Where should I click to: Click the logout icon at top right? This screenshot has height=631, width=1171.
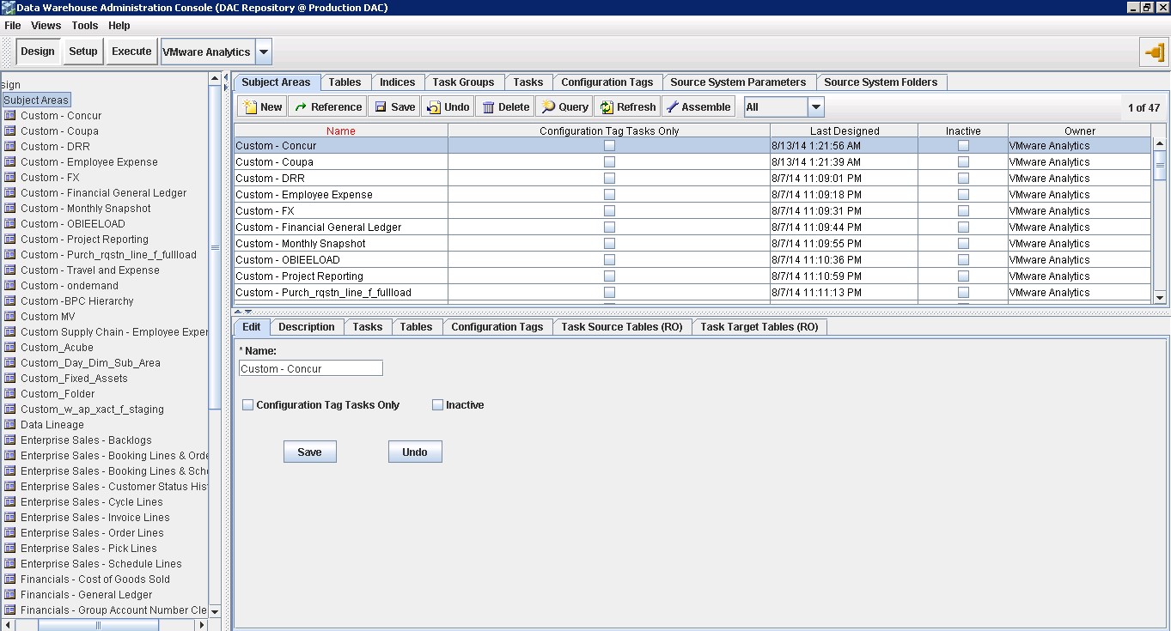pos(1153,51)
